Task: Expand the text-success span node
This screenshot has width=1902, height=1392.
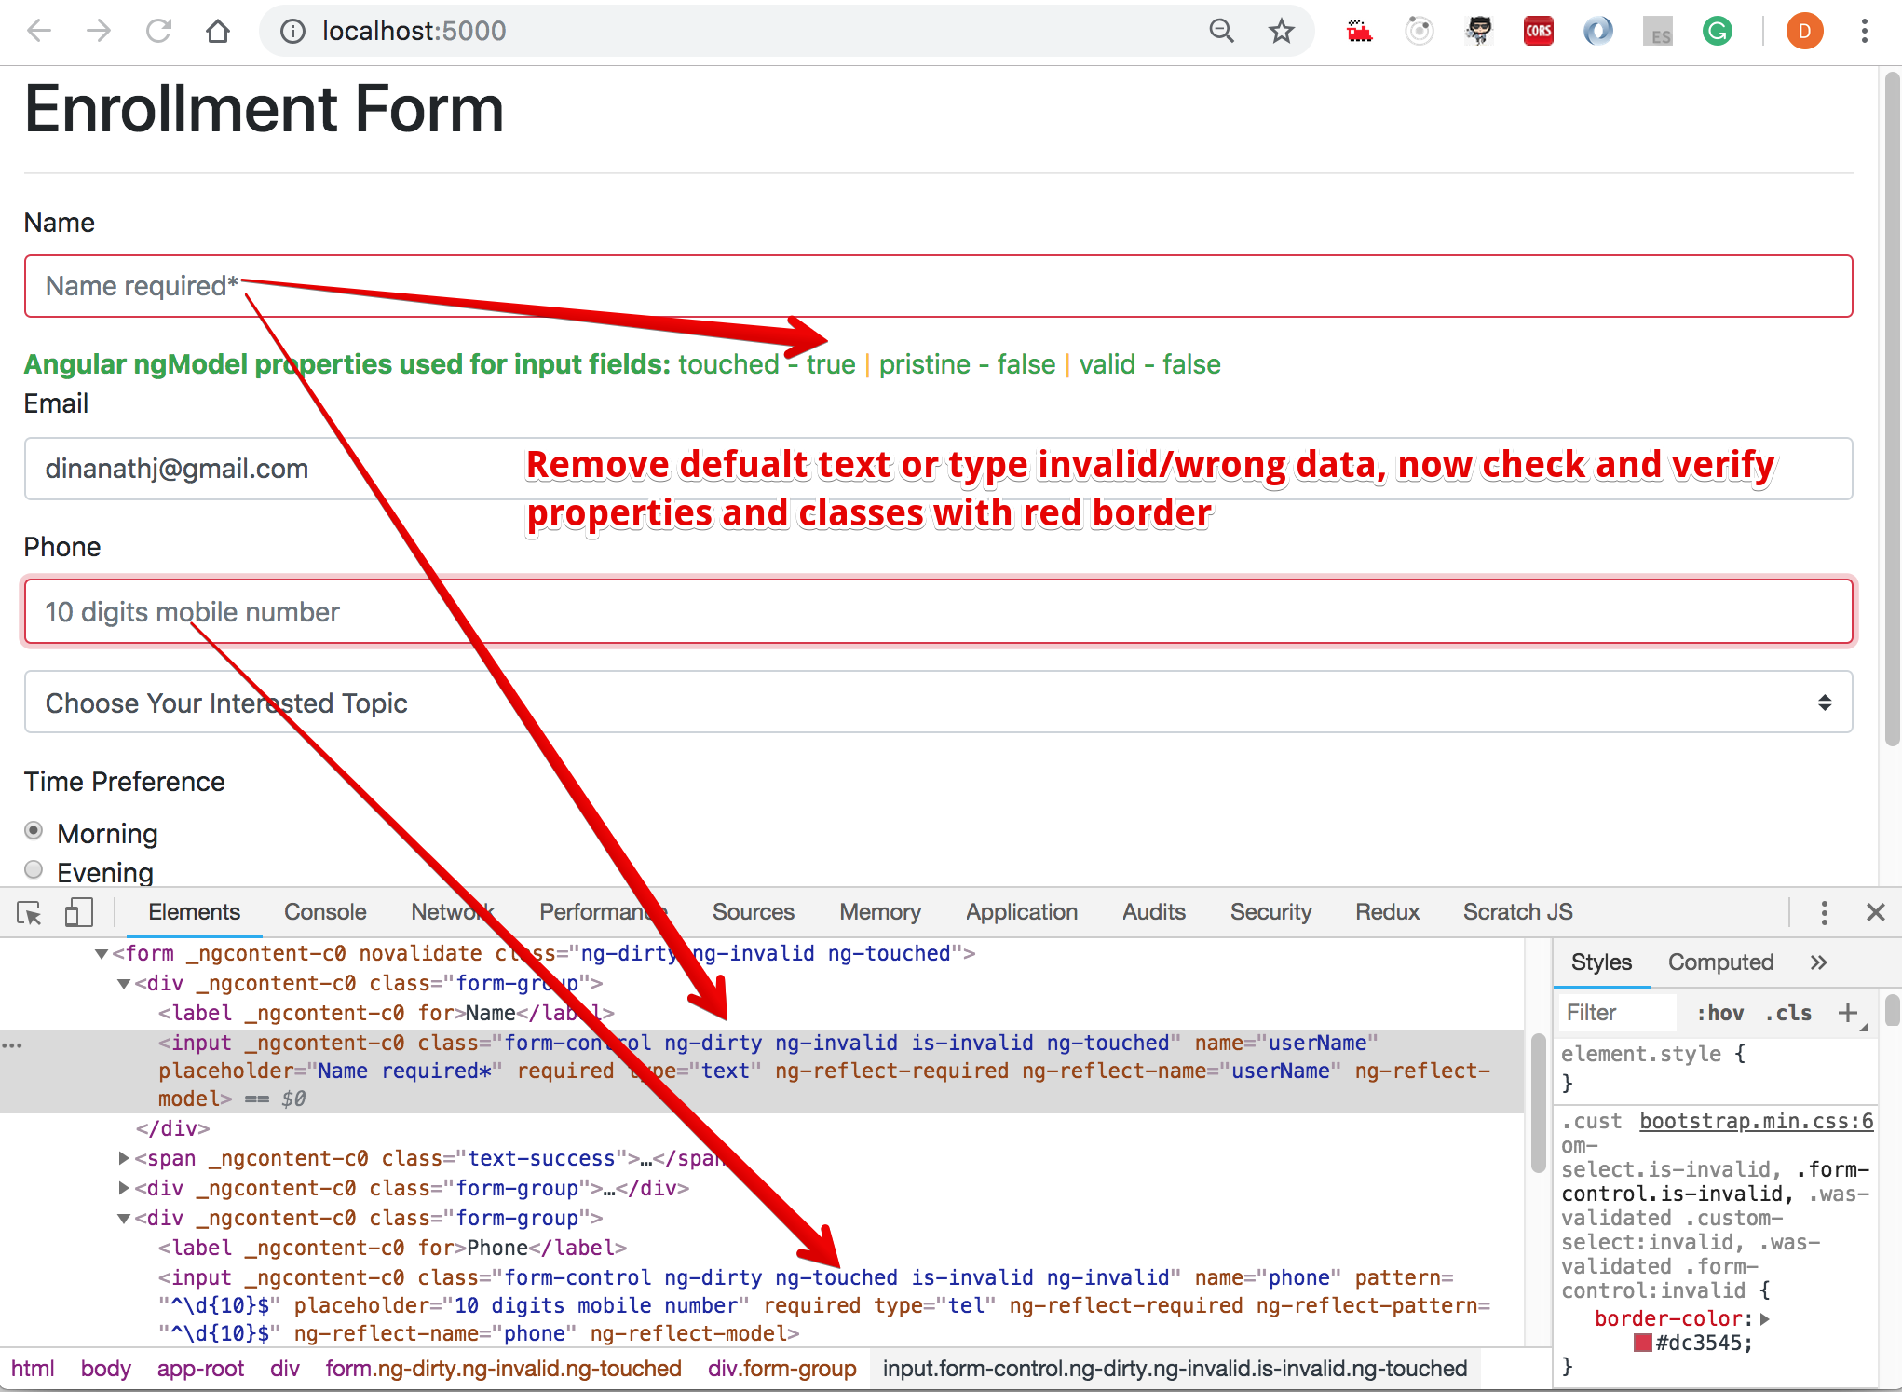Action: 124,1159
